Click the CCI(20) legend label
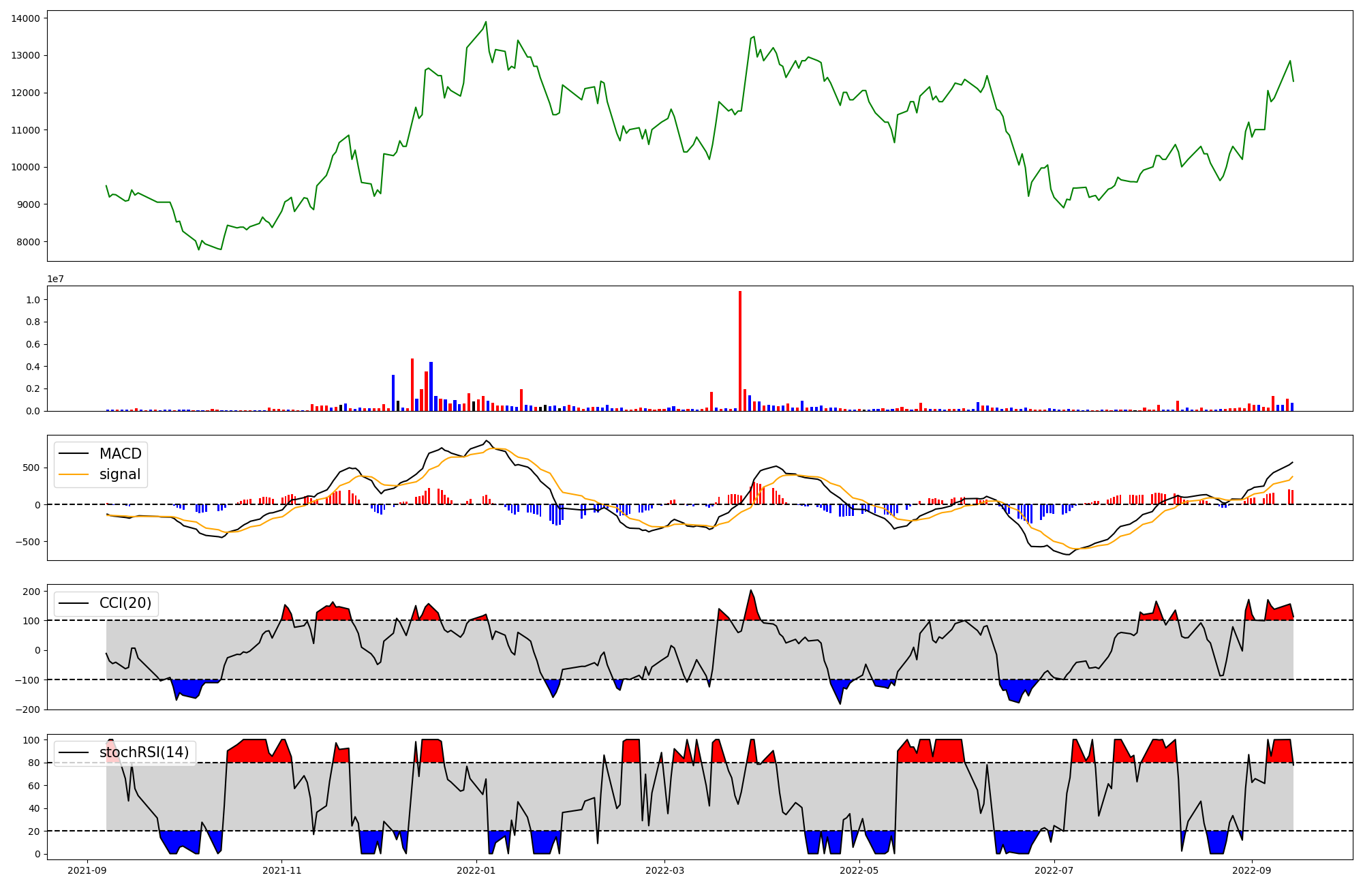Viewport: 1363px width, 886px height. [x=125, y=603]
